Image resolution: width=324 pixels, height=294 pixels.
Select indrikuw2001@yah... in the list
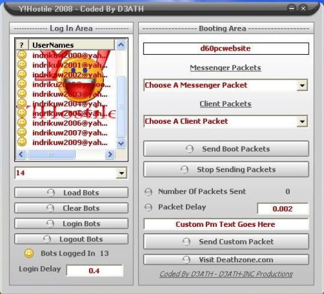coord(70,65)
